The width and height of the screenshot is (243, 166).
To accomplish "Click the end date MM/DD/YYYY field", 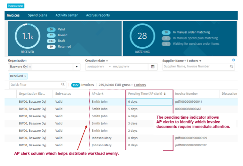I will click(121, 67).
